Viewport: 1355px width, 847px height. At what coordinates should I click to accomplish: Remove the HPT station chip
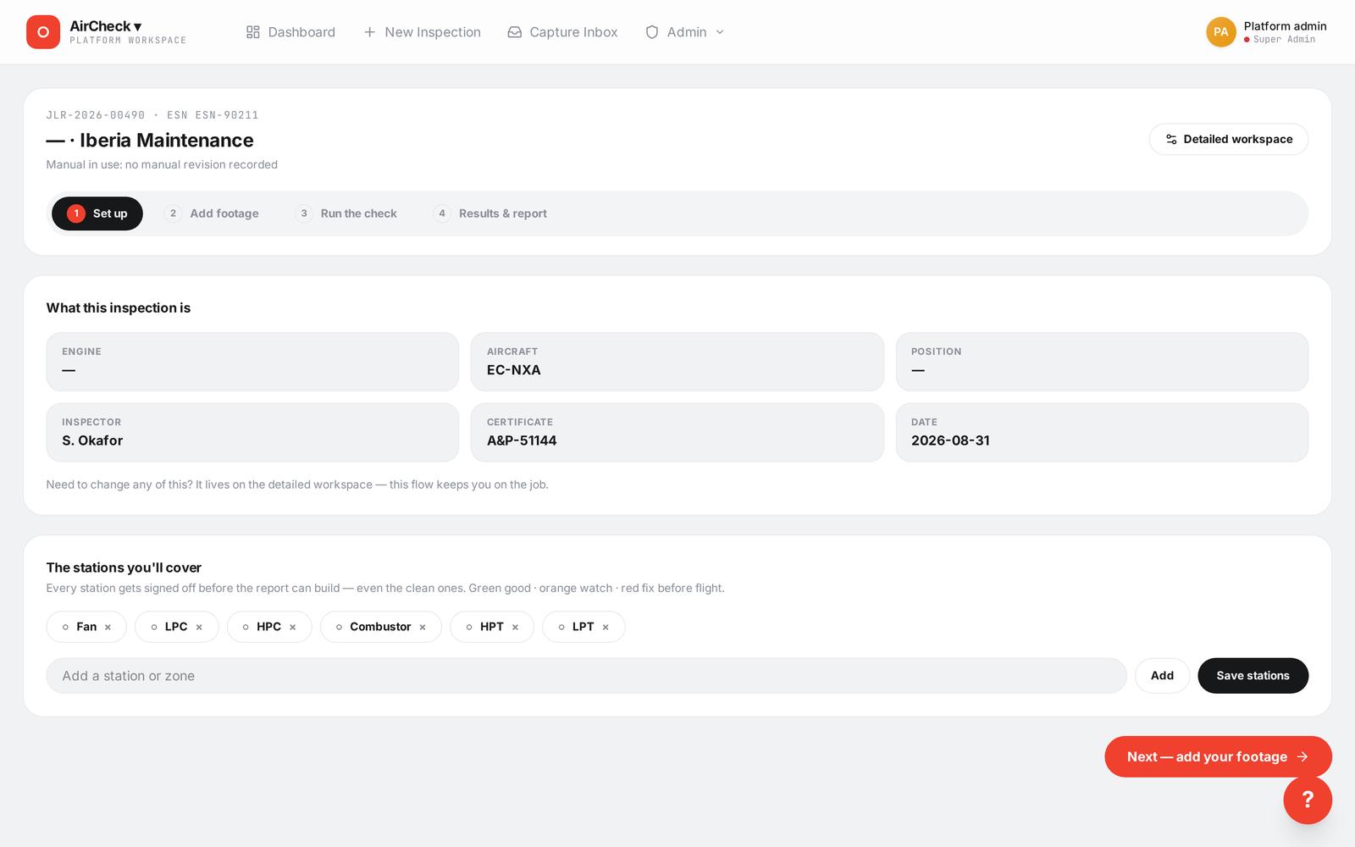pos(515,628)
